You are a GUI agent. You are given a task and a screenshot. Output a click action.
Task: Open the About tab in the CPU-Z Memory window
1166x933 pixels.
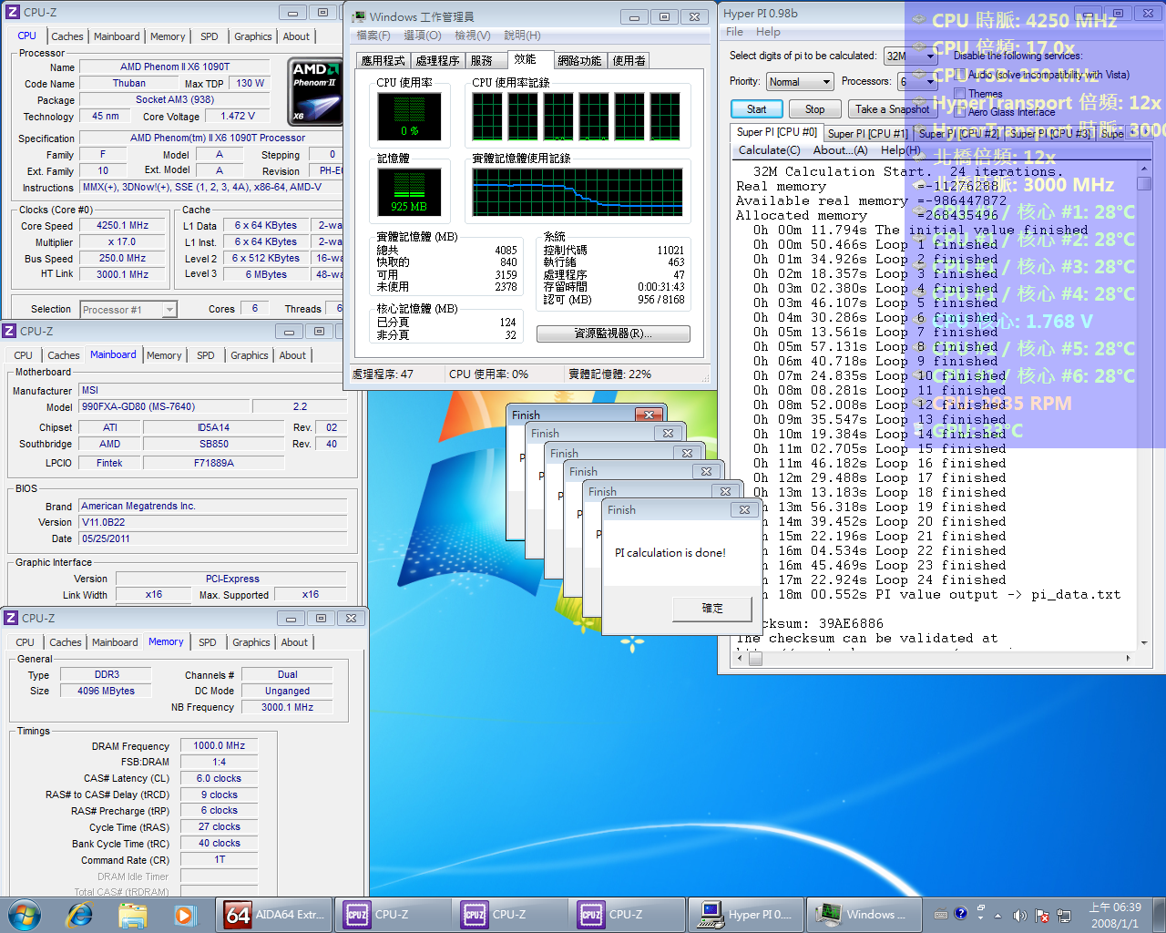point(294,642)
